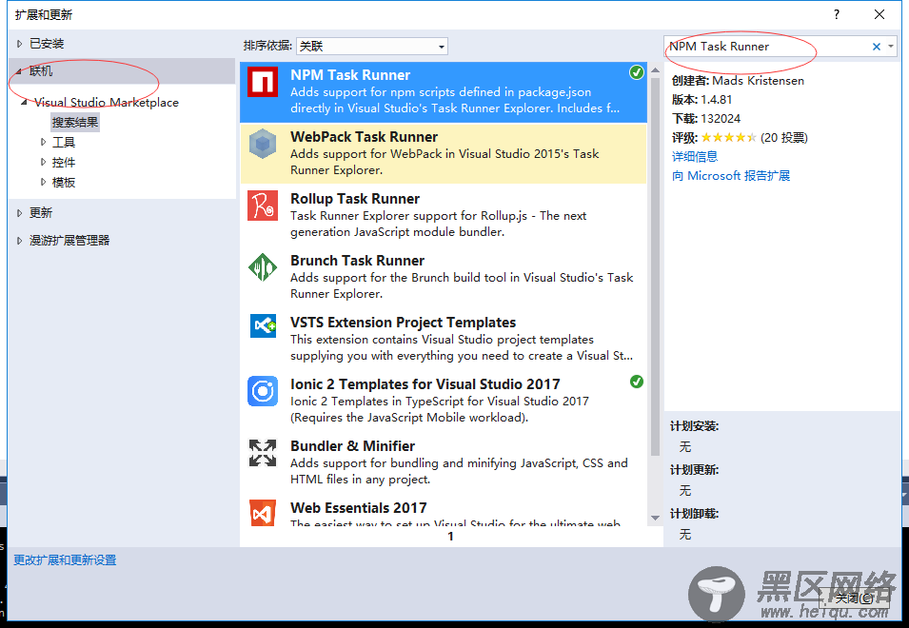Close the 扩展和更新 dialog window
Viewport: 909px width, 628px height.
point(879,14)
